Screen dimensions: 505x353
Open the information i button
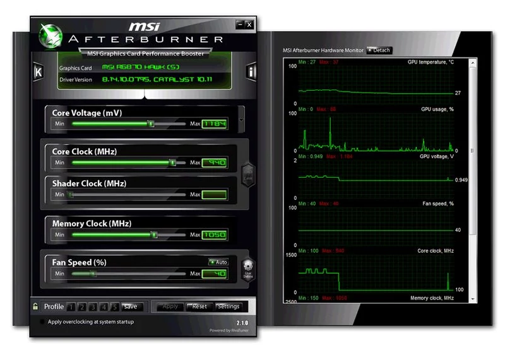tap(251, 71)
